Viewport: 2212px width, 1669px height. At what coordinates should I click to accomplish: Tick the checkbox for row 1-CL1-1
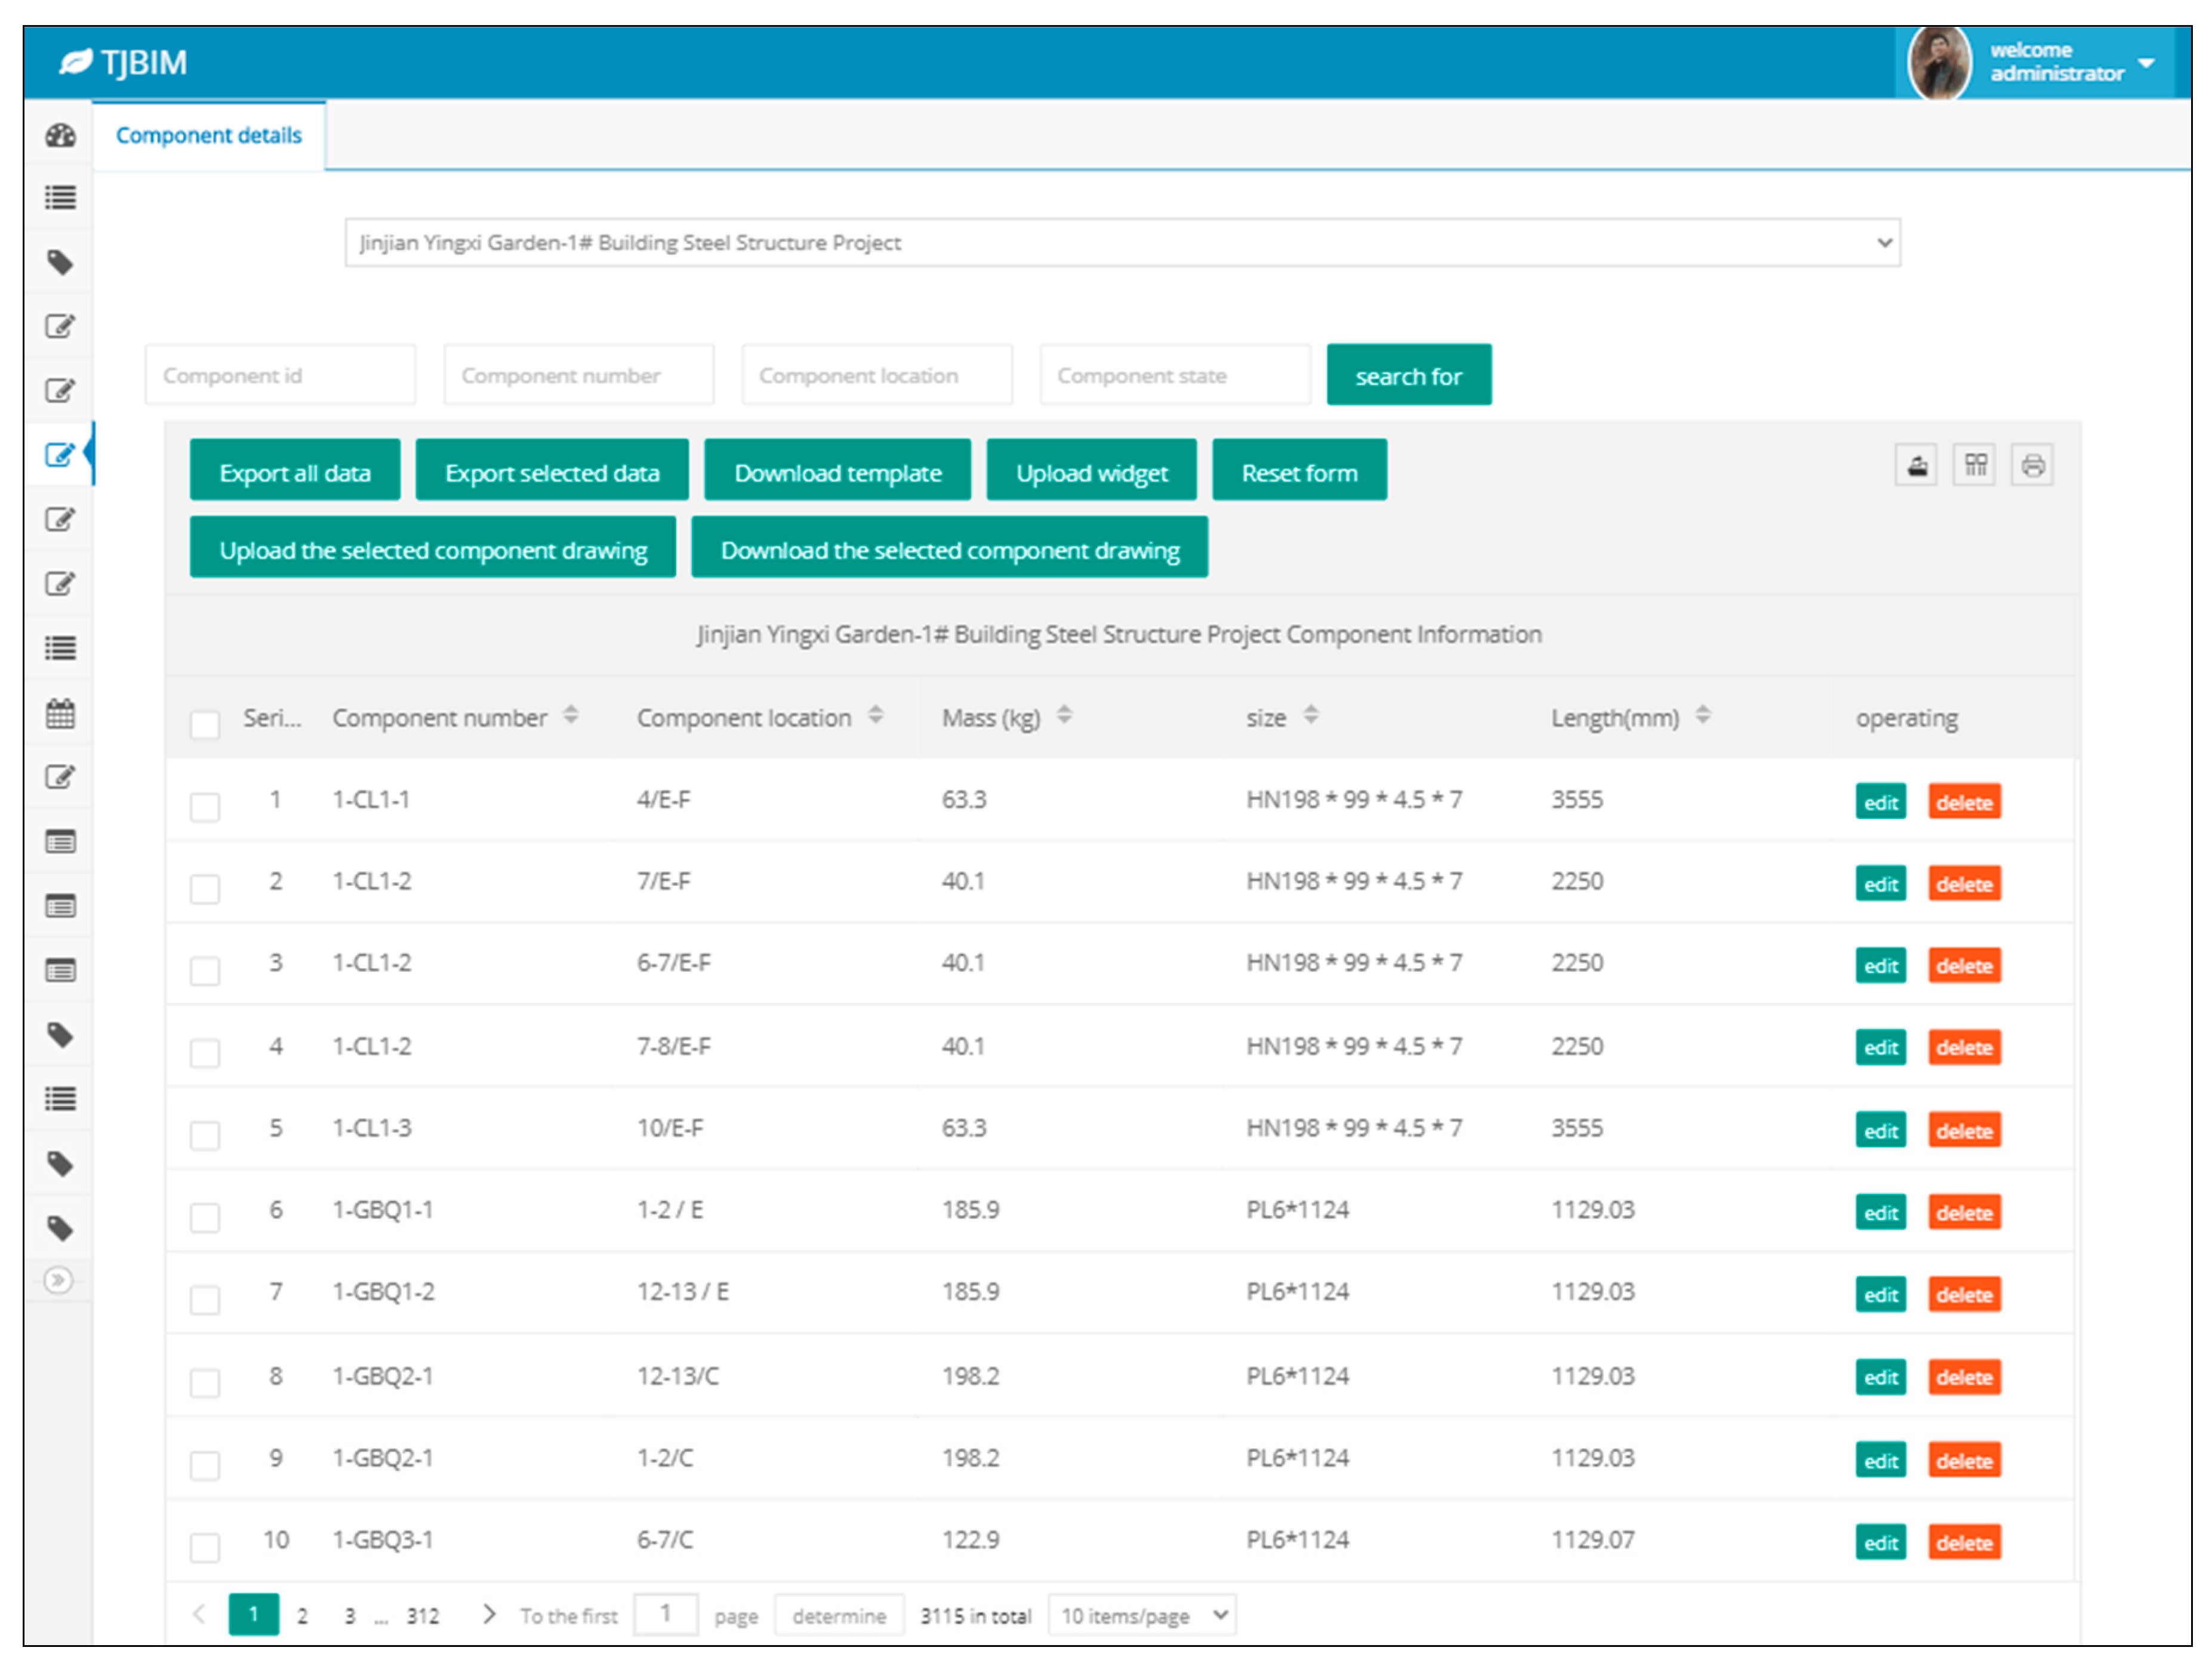tap(205, 806)
